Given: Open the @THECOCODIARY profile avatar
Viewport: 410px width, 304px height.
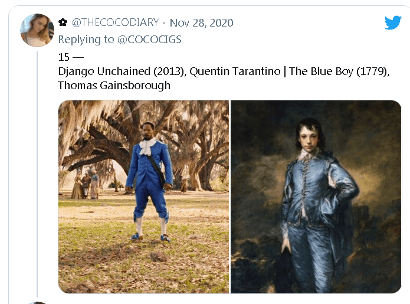Looking at the screenshot, I should (x=37, y=30).
